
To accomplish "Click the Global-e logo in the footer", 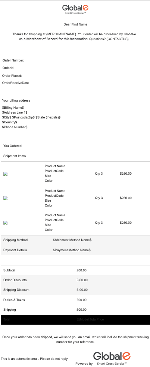I will pyautogui.click(x=112, y=358).
